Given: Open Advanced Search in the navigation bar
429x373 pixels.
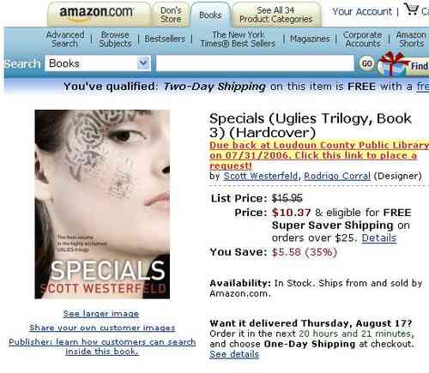Looking at the screenshot, I should pos(65,39).
